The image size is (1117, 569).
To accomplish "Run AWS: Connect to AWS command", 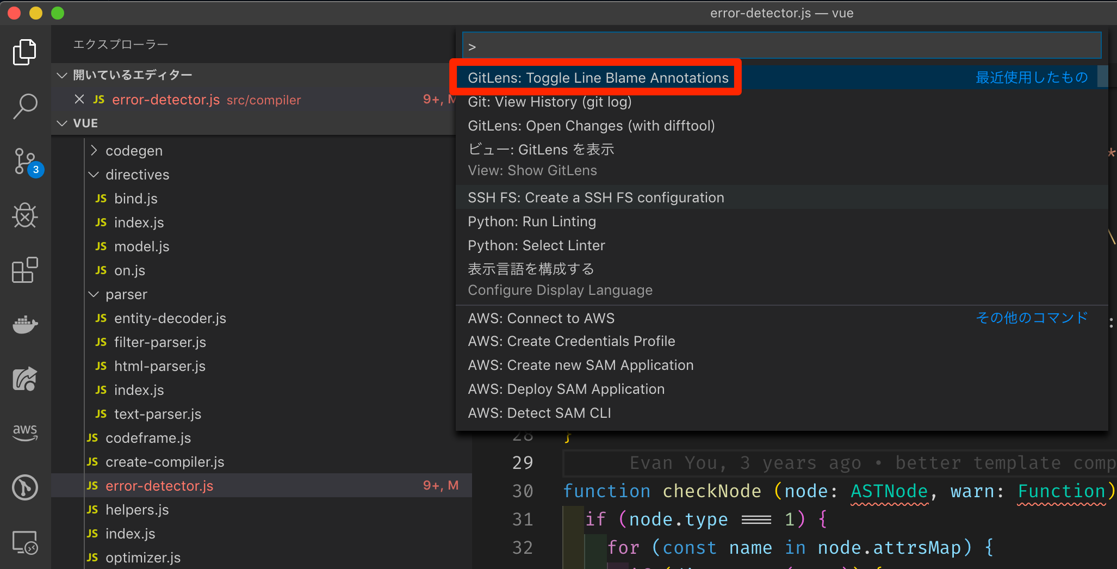I will point(781,318).
